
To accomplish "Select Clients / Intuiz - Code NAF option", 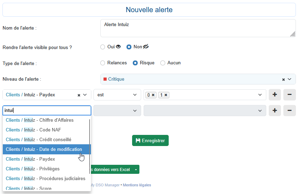I will click(x=47, y=130).
